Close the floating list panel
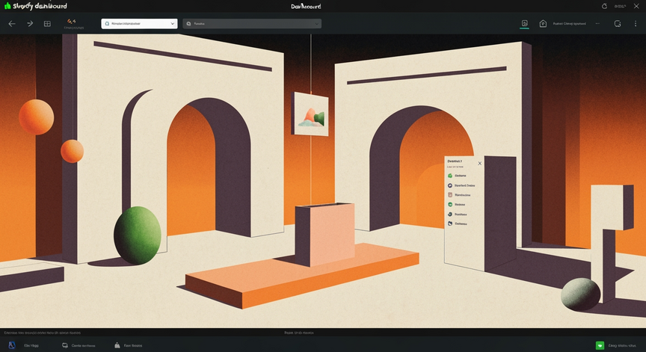 click(x=479, y=164)
